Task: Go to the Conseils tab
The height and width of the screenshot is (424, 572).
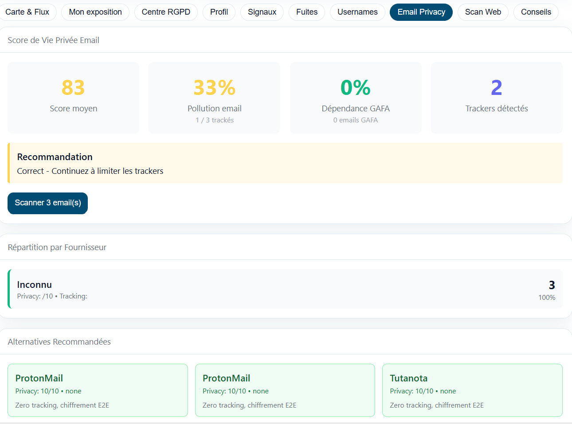Action: point(536,12)
